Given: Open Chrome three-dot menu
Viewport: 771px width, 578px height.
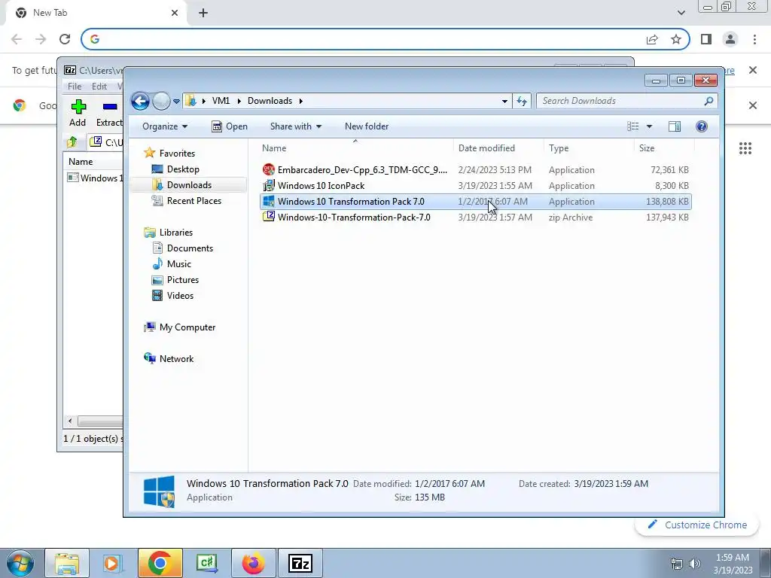Looking at the screenshot, I should click(x=754, y=39).
